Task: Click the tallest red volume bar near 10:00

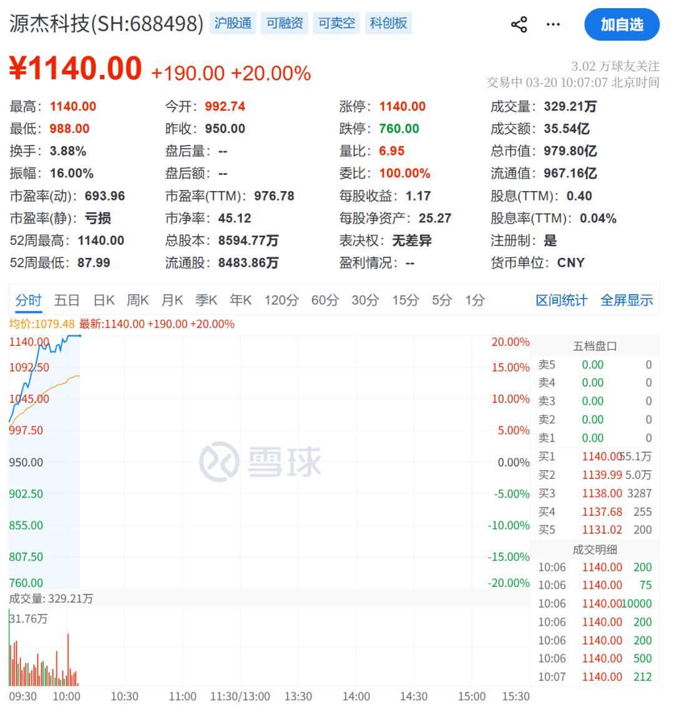Action: (x=68, y=659)
